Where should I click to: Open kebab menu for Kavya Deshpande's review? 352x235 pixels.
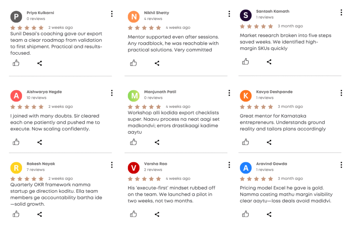tap(341, 93)
